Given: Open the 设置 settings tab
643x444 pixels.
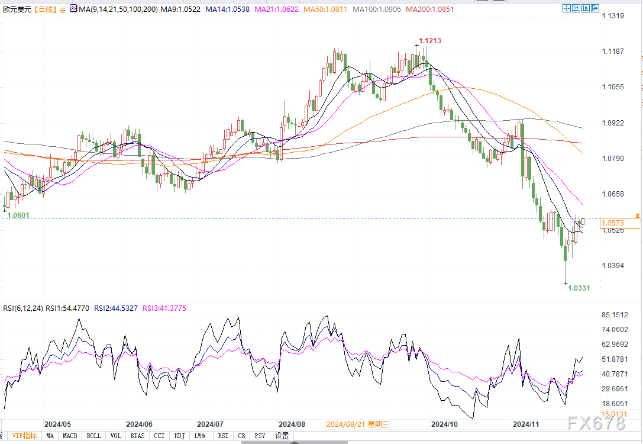Looking at the screenshot, I should coord(282,436).
